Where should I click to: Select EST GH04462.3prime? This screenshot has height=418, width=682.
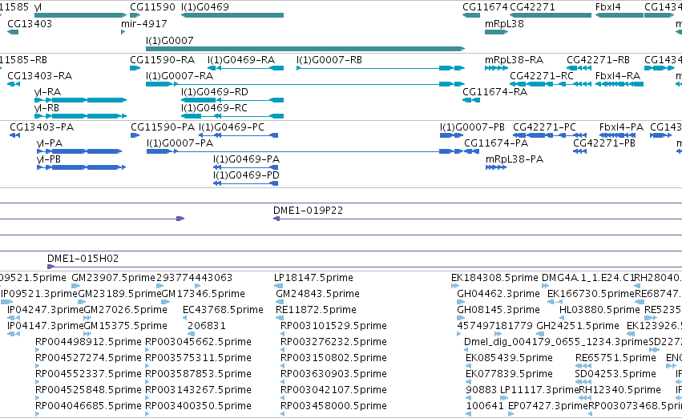coord(498,294)
